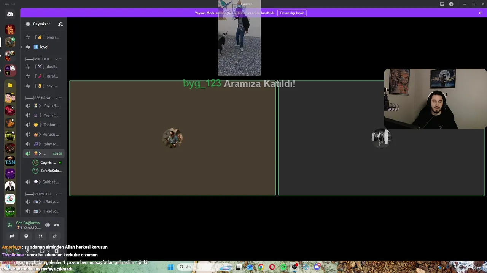Open the duello text channel
The width and height of the screenshot is (487, 273).
tap(43, 67)
